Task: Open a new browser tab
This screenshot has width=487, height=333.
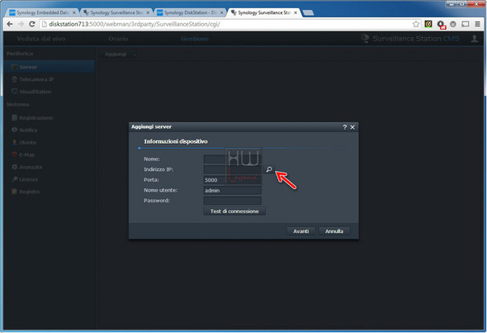Action: (308, 12)
